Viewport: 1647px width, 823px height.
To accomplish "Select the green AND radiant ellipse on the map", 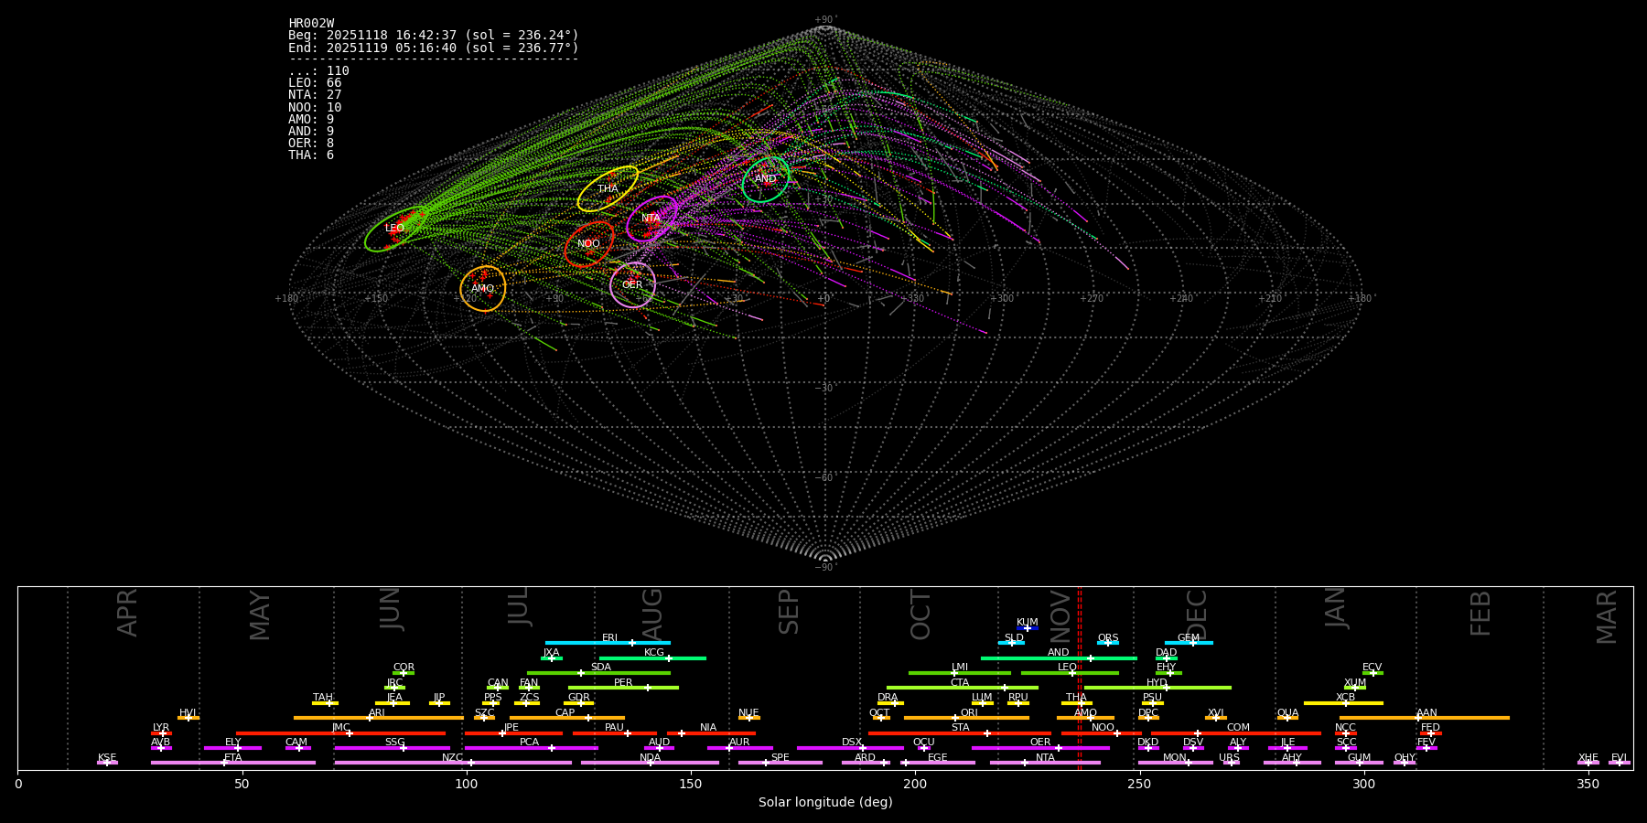I will (x=766, y=179).
